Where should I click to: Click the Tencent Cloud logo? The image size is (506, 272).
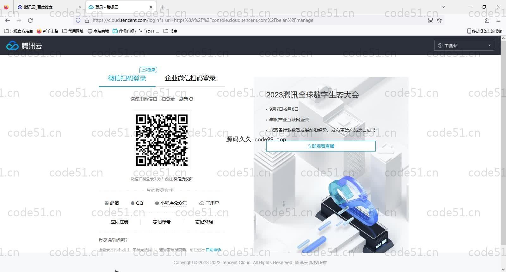(24, 46)
